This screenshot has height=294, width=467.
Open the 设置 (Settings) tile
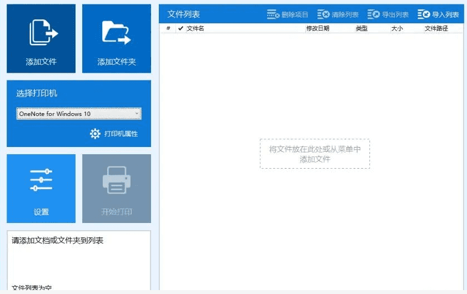[x=41, y=189]
